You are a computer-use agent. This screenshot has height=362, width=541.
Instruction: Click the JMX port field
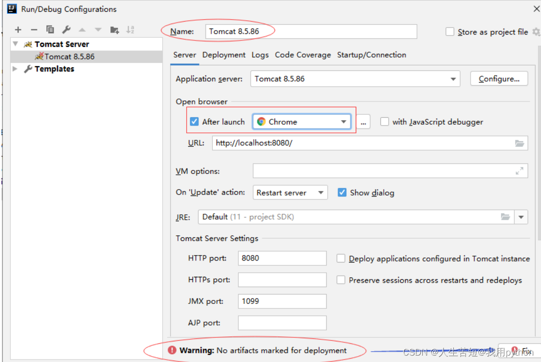(282, 301)
